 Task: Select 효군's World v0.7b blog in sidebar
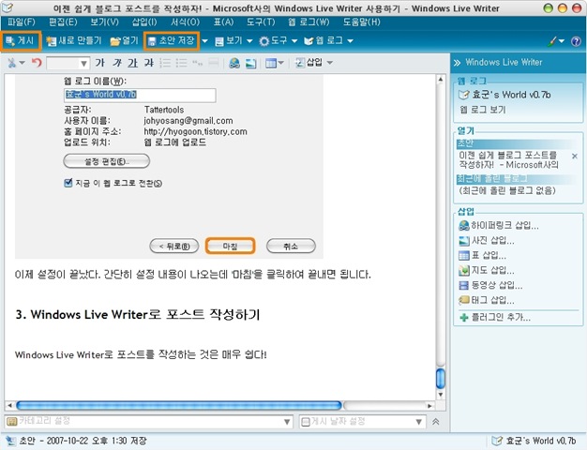(504, 95)
